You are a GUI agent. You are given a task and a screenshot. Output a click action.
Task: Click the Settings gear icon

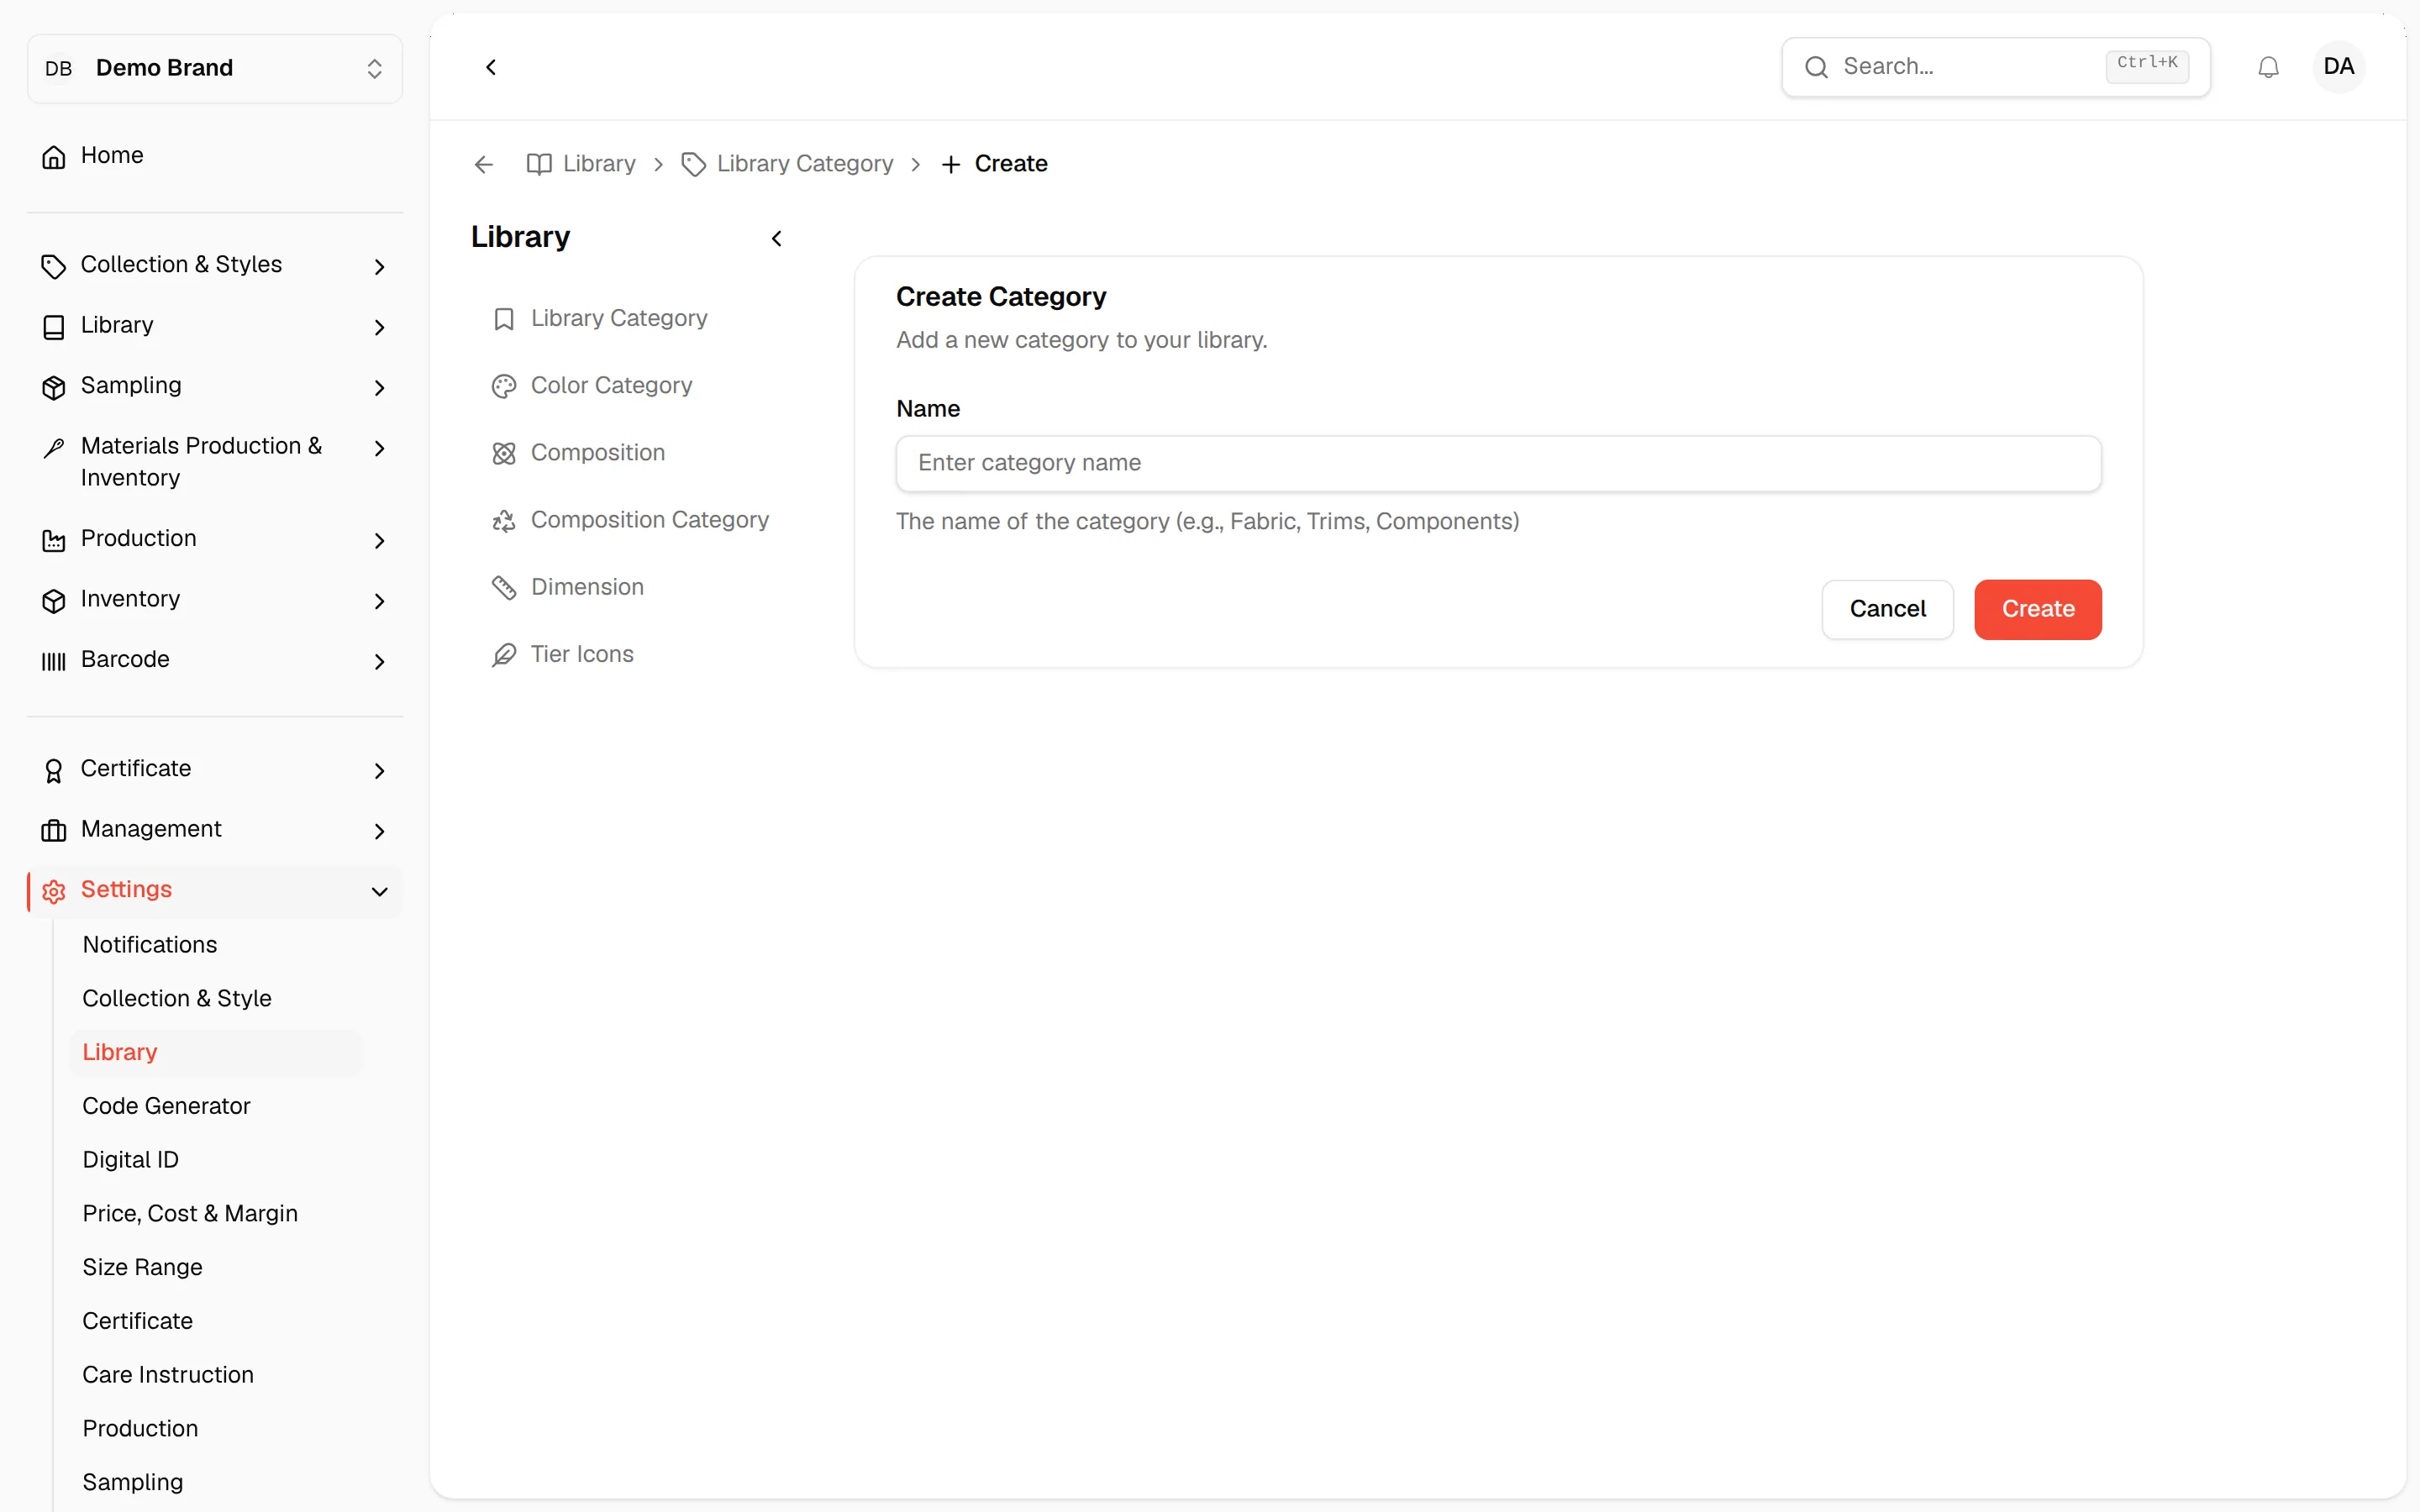(x=54, y=891)
